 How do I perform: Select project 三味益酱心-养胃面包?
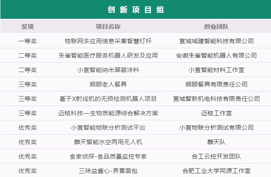(x=108, y=171)
